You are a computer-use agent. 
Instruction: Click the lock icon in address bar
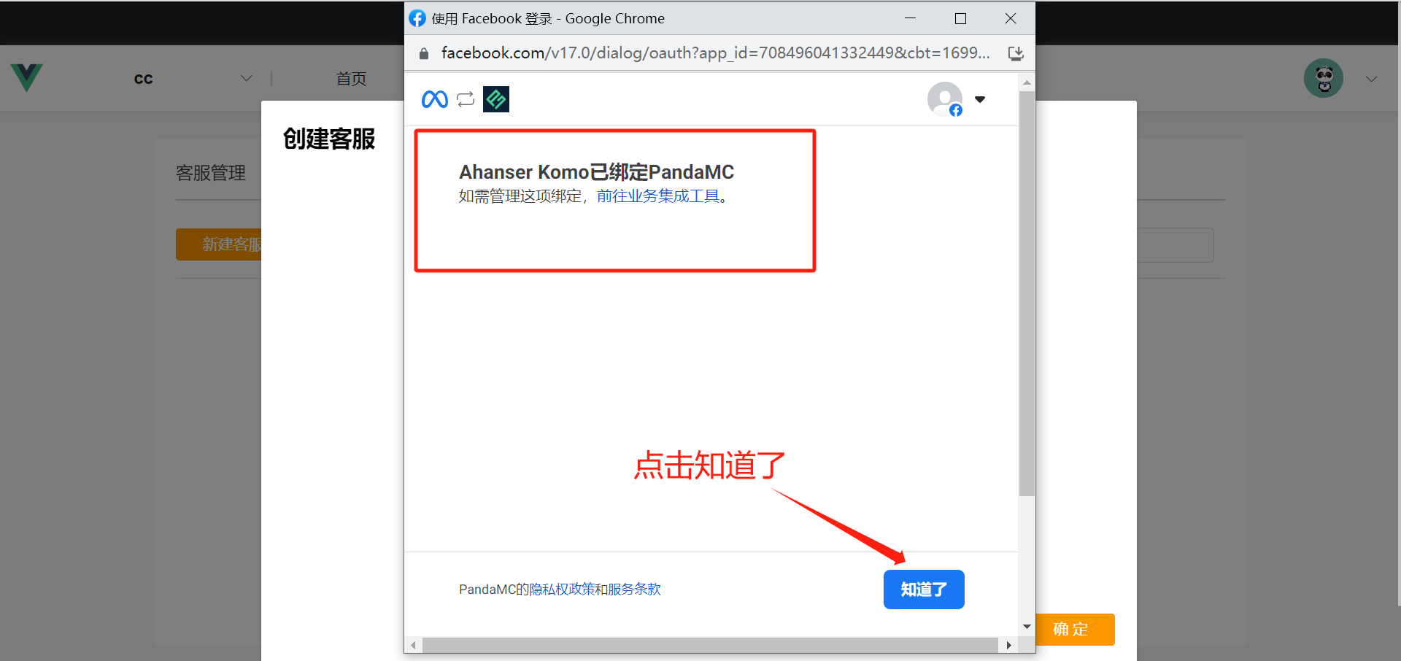point(424,53)
